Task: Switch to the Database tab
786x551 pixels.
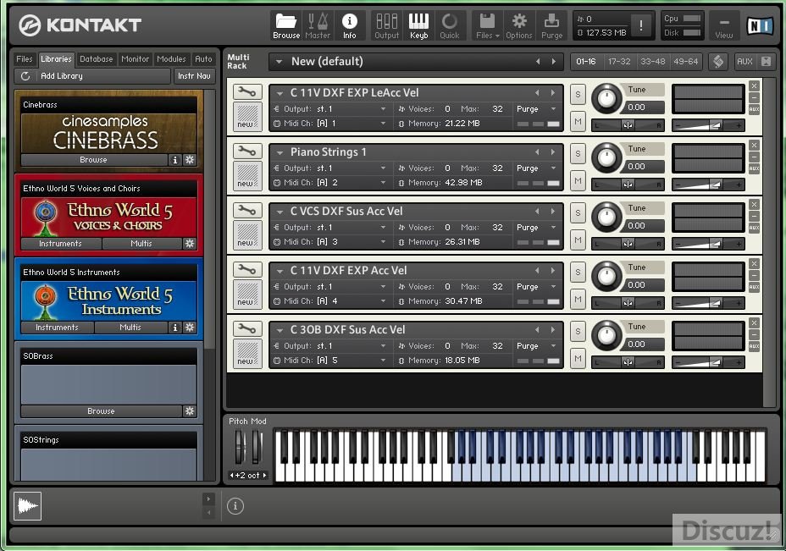Action: click(97, 59)
